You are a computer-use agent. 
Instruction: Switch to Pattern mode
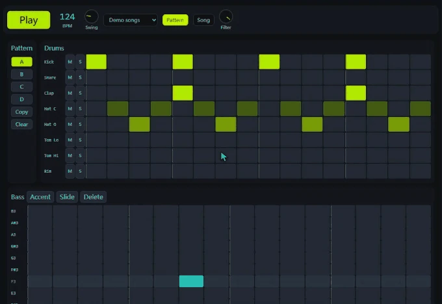click(175, 20)
